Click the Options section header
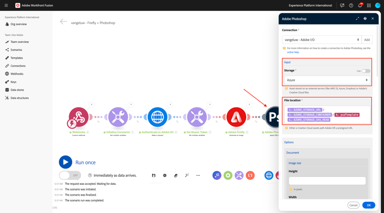The image size is (384, 213). pos(289,142)
